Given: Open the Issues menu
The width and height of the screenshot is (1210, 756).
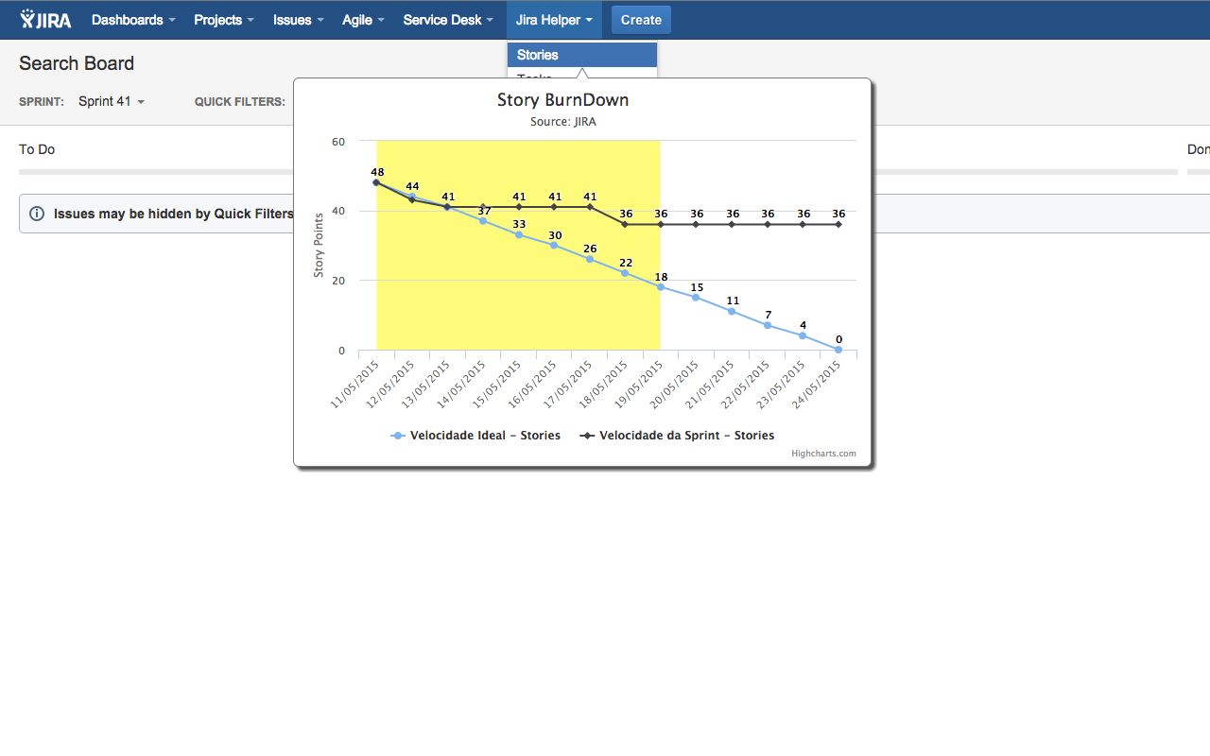Looking at the screenshot, I should (x=299, y=20).
